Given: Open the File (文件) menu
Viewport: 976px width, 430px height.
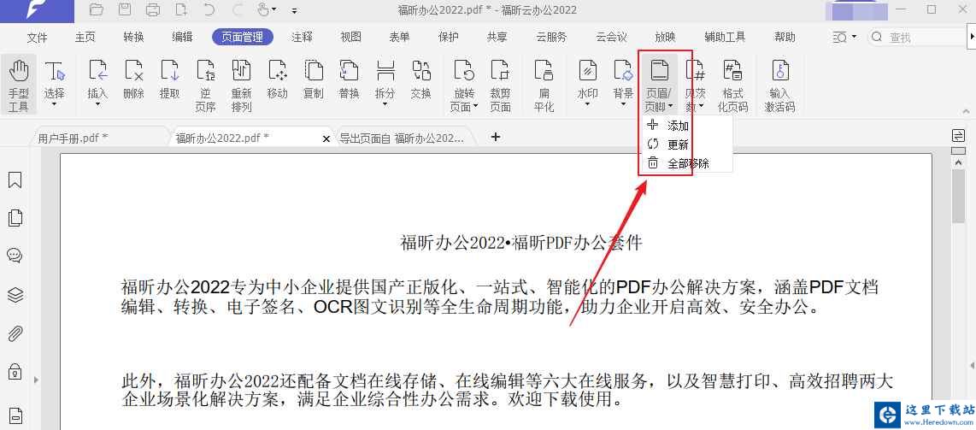Looking at the screenshot, I should point(38,38).
